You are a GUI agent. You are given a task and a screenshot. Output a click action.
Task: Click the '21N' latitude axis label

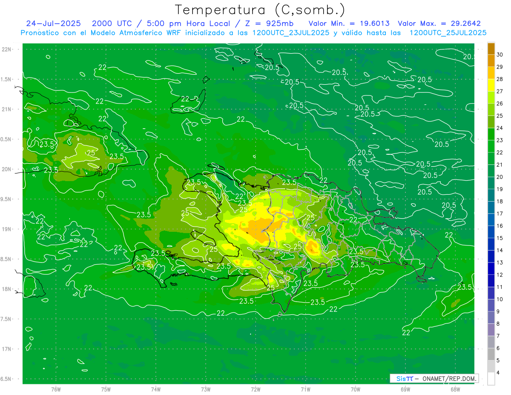pos(7,109)
